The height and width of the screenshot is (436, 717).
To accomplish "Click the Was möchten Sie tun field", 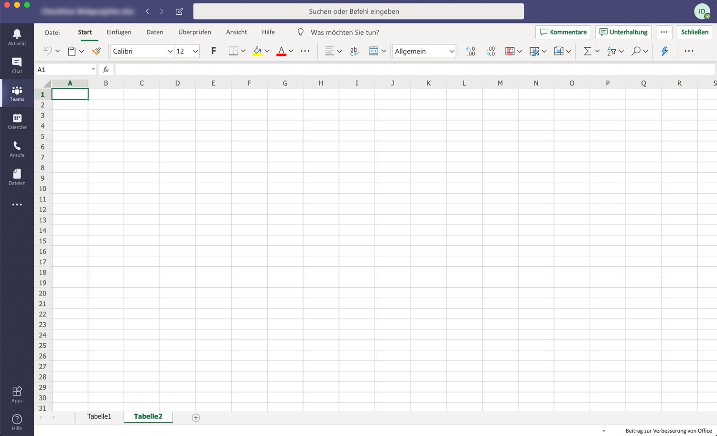I will pos(345,33).
